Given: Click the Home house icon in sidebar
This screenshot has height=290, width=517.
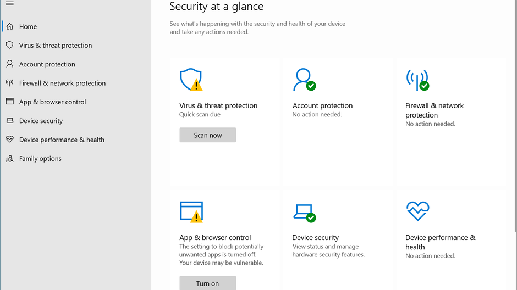Looking at the screenshot, I should point(9,26).
